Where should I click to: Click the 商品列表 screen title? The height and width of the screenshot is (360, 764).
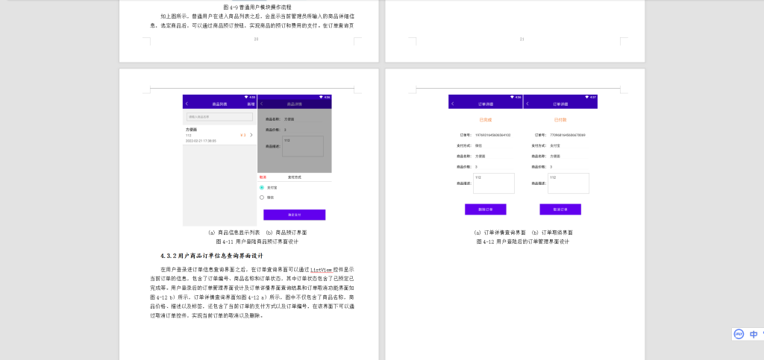pos(220,104)
